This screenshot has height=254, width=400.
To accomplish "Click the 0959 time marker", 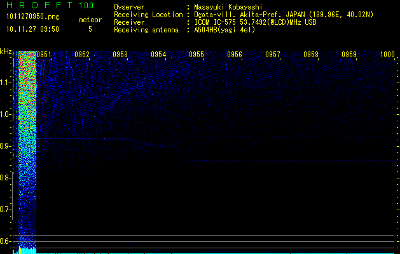I will coord(349,55).
